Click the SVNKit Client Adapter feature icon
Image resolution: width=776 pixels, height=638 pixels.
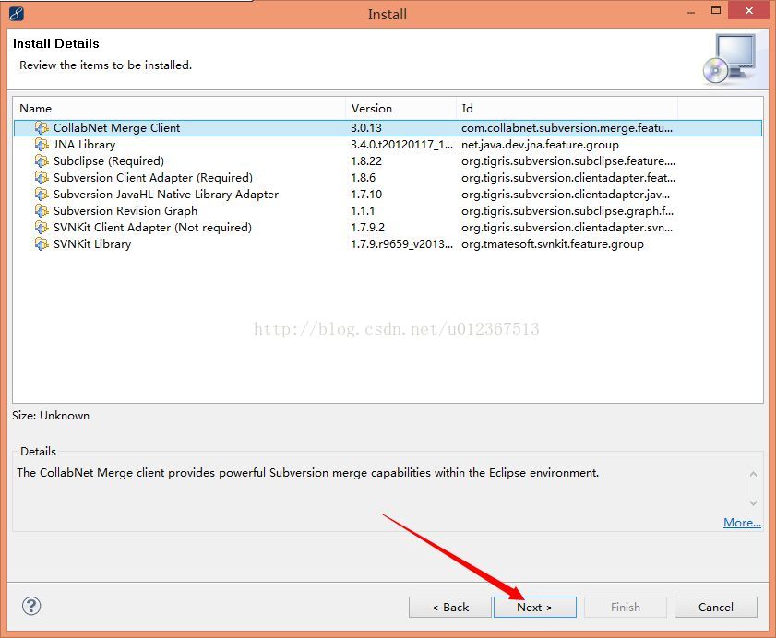coord(42,228)
